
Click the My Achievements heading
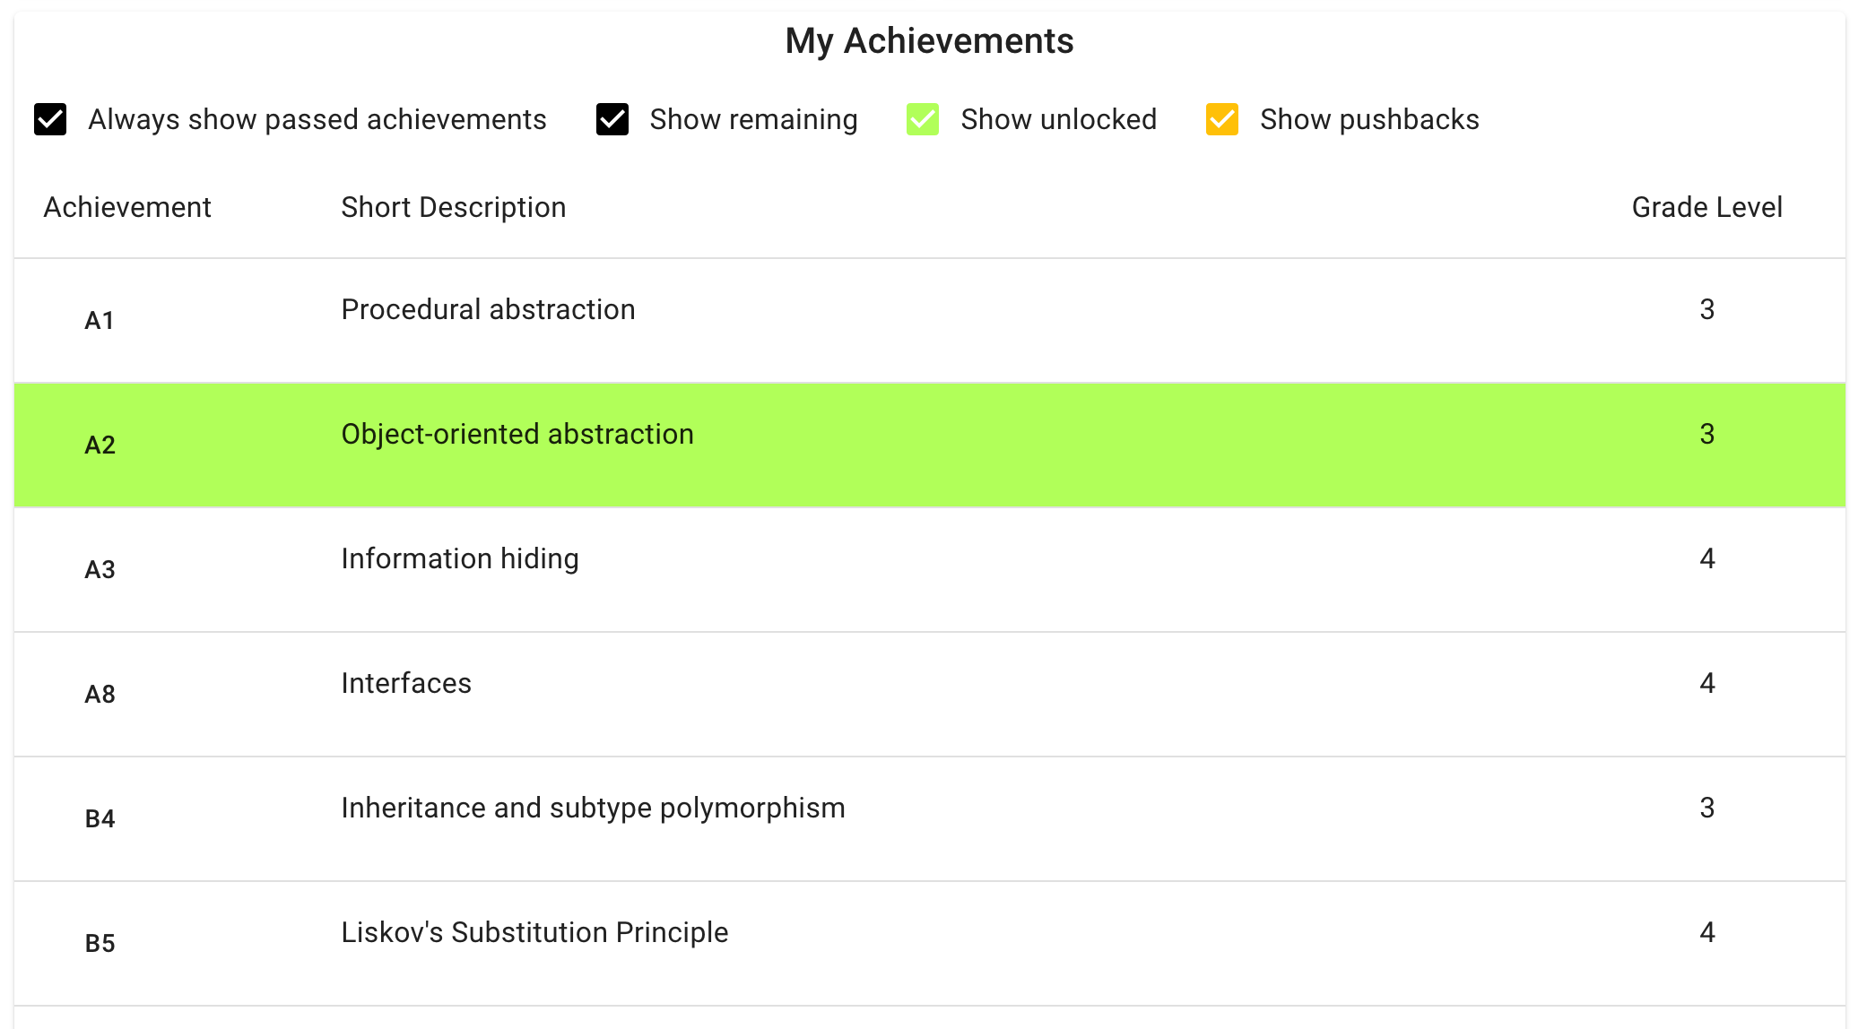(x=929, y=41)
